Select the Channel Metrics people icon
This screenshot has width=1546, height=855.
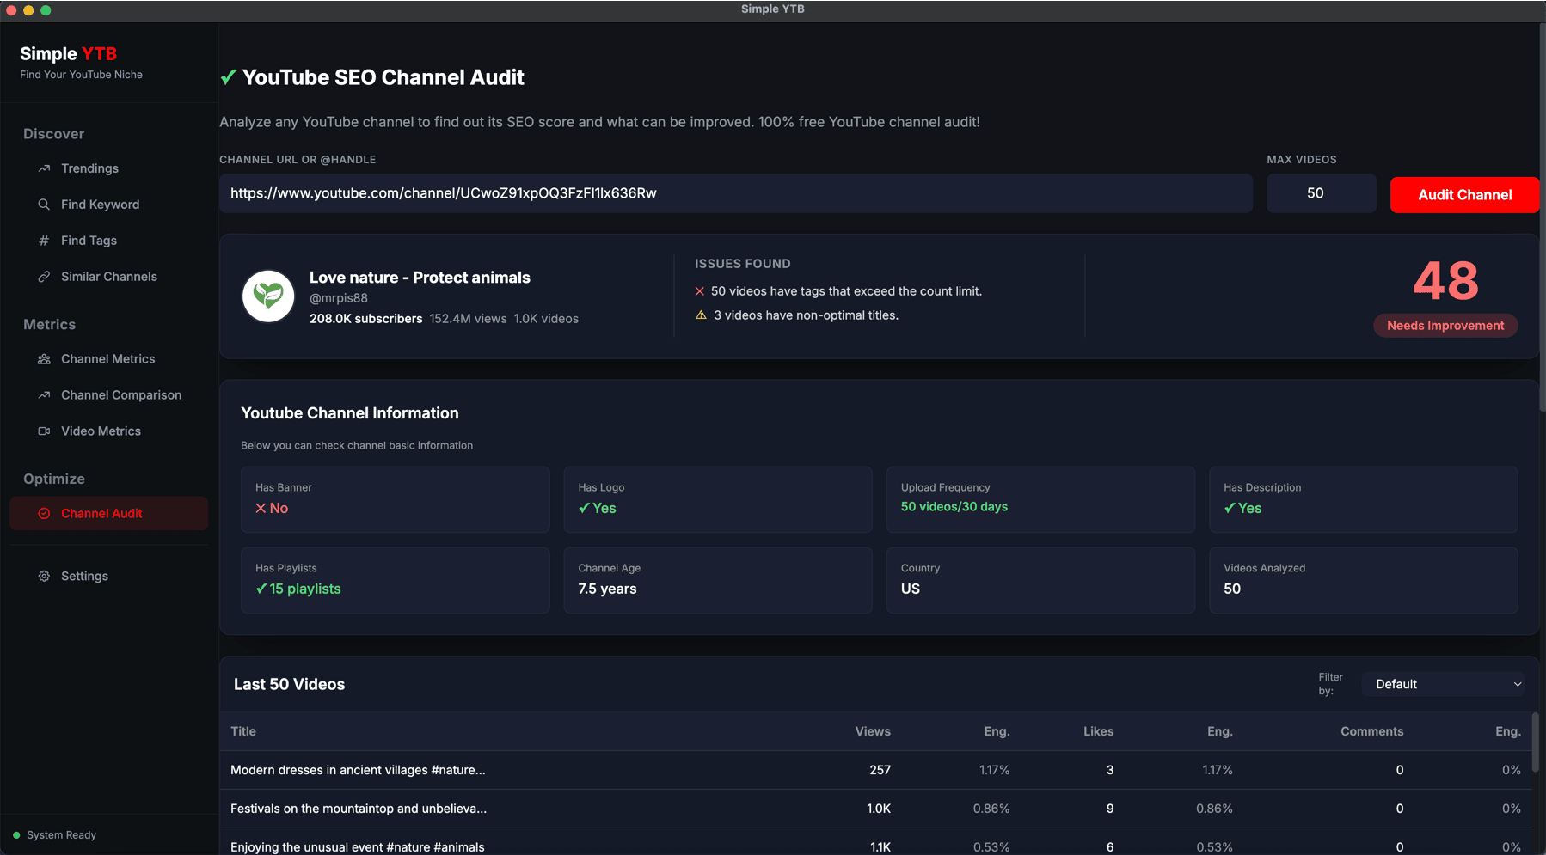pos(43,358)
